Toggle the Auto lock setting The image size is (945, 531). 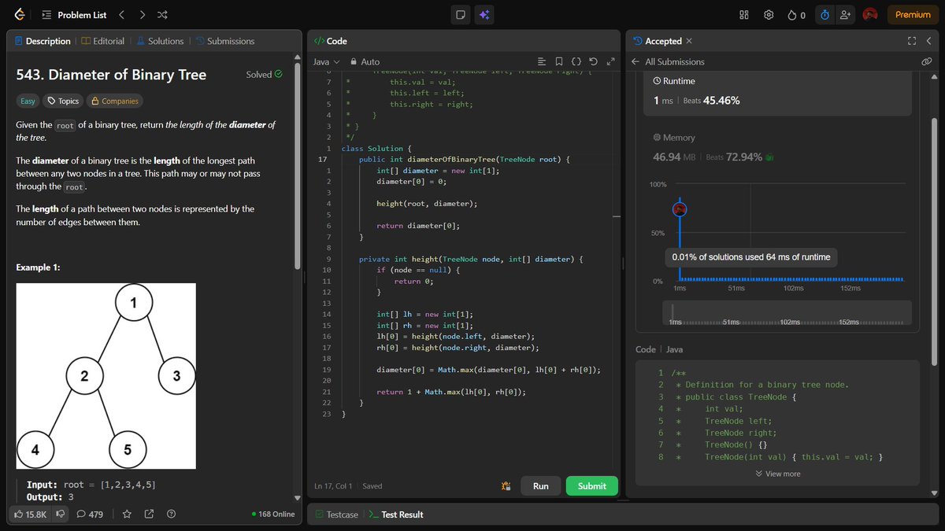[x=365, y=61]
